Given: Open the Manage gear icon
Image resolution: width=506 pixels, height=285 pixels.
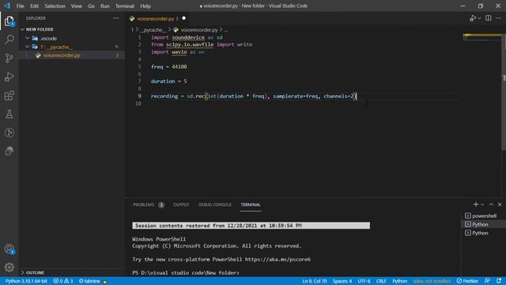Looking at the screenshot, I should [9, 268].
